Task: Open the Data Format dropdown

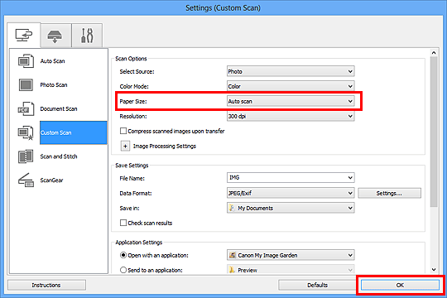Action: tap(291, 193)
